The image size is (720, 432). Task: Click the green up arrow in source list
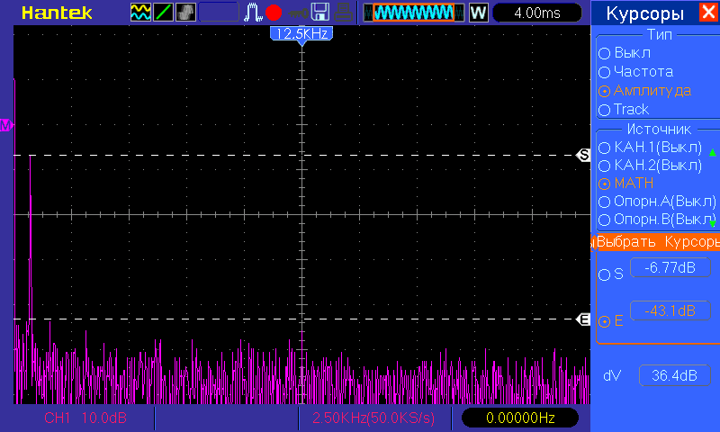point(713,153)
